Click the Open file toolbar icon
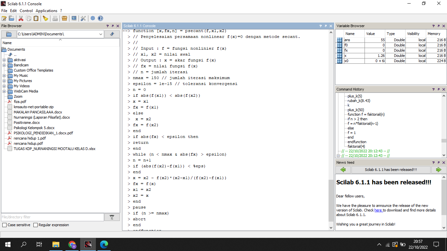 [11, 18]
